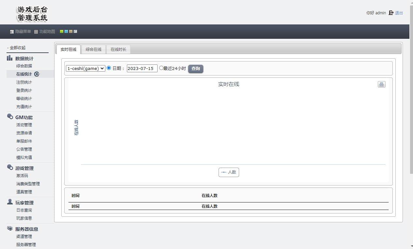
Task: Click the 退出 logout link
Action: pos(399,13)
